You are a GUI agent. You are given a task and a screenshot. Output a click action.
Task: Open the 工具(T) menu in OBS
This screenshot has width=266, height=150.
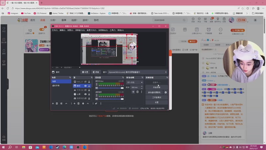112,30
